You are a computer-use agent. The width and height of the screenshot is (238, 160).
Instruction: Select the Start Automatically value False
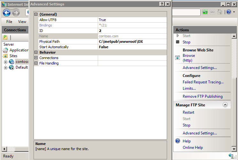tap(132, 47)
